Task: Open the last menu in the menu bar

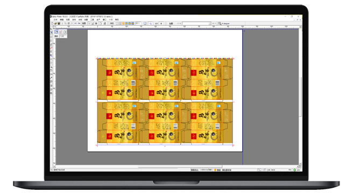Action: click(x=117, y=20)
